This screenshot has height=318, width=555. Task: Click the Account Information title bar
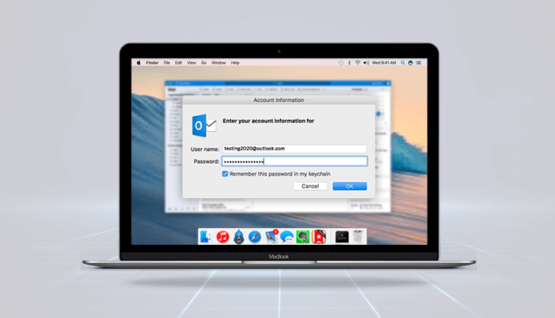(279, 100)
